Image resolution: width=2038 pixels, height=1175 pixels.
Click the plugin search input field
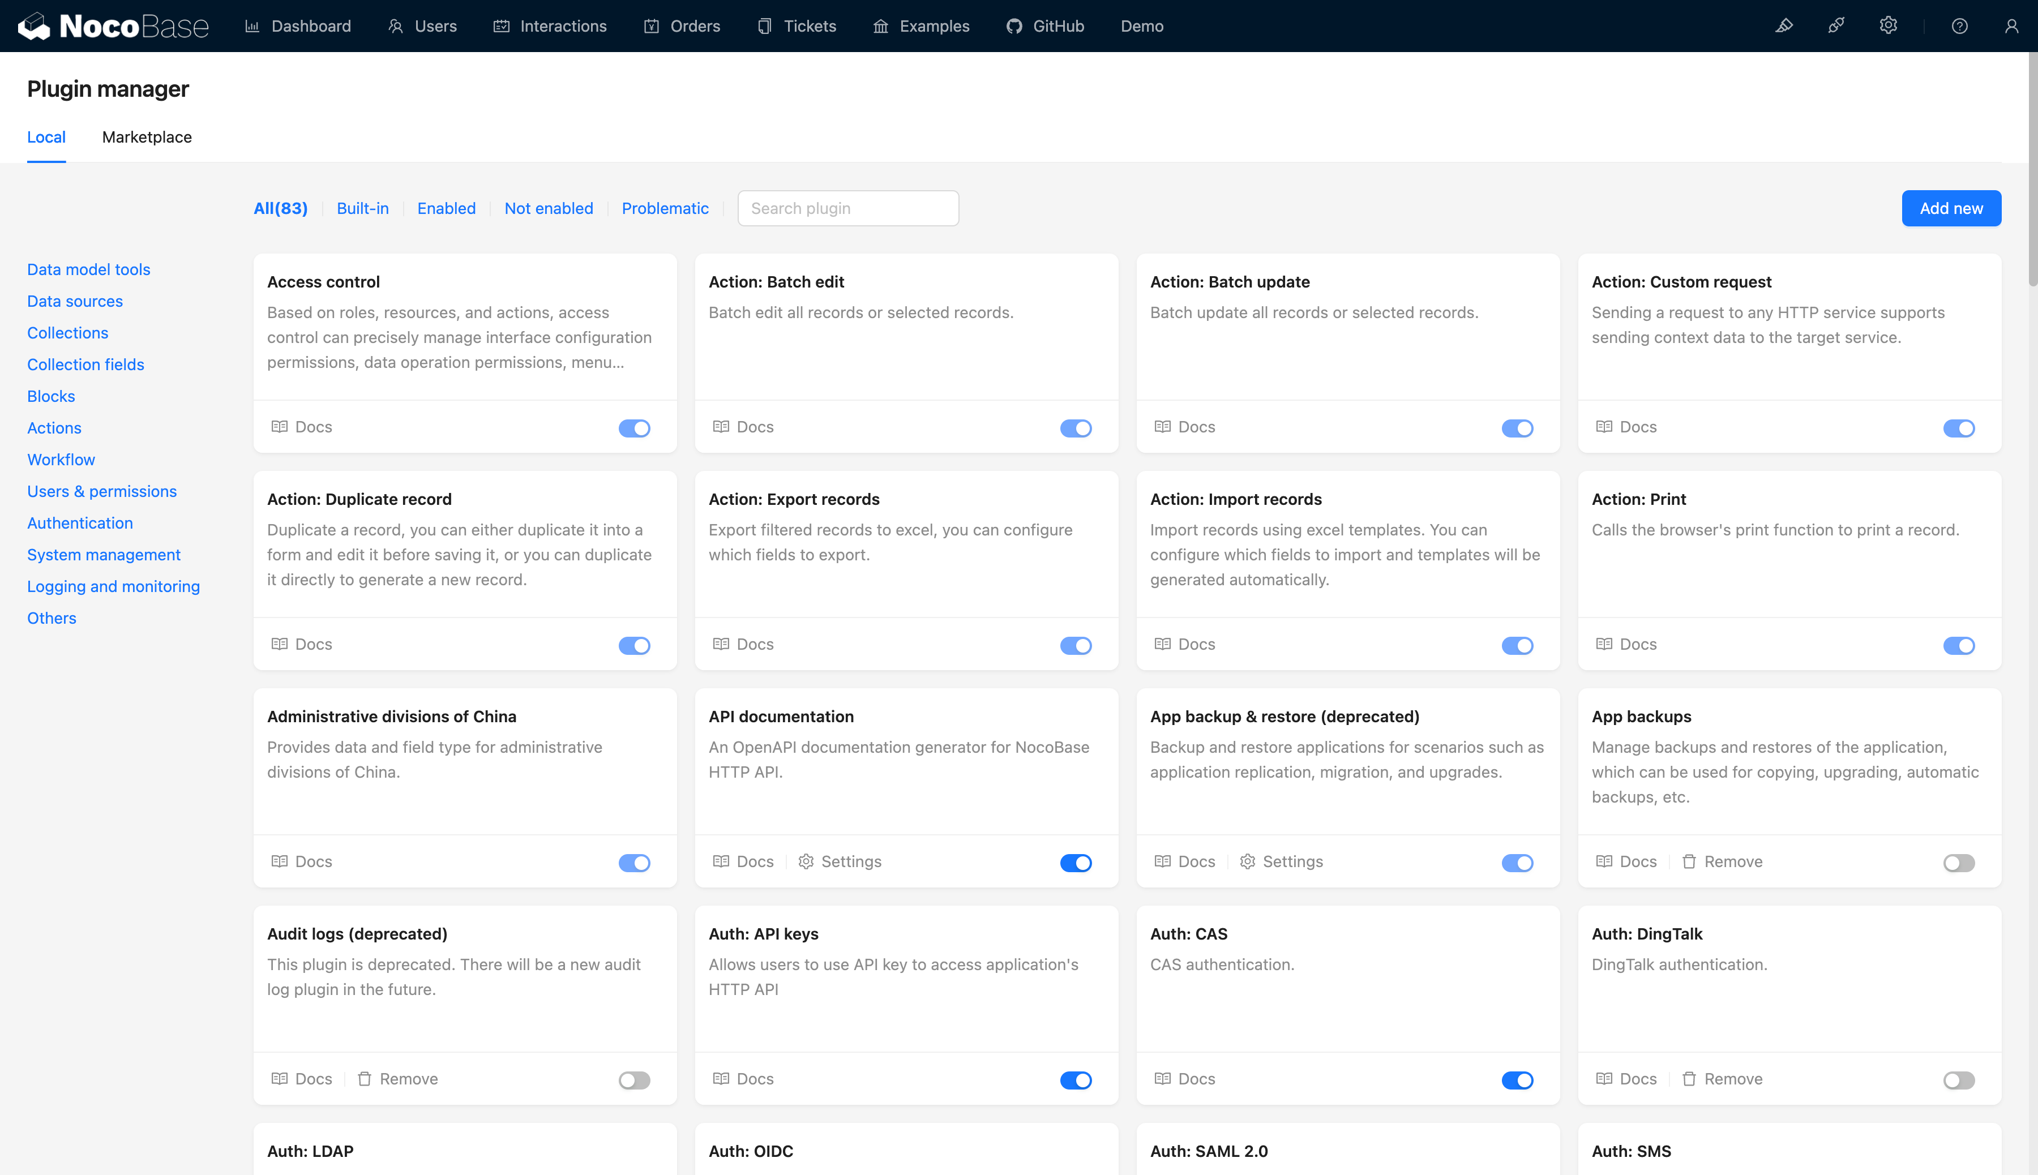tap(848, 208)
